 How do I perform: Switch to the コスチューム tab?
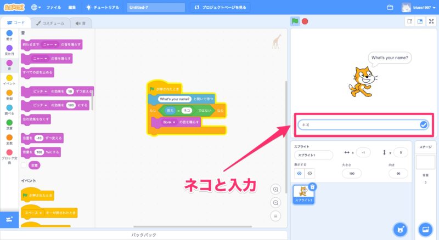click(50, 23)
